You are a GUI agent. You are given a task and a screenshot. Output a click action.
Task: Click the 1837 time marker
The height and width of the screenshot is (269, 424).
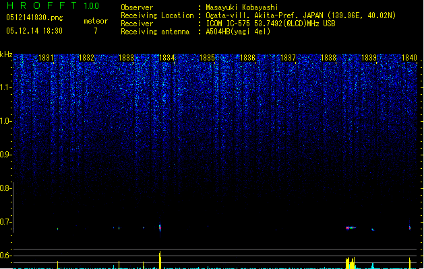coord(289,58)
